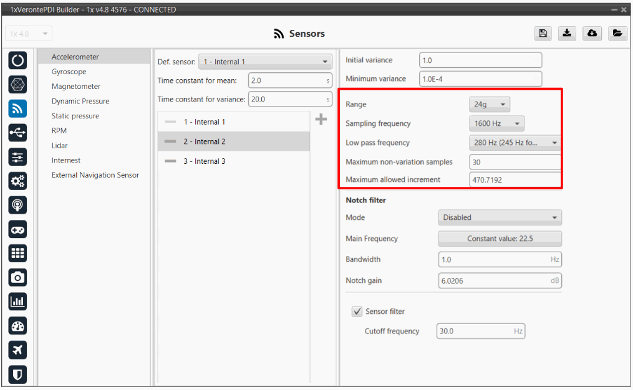The height and width of the screenshot is (390, 633).
Task: Open the Notch filter Mode dropdown
Action: point(500,217)
